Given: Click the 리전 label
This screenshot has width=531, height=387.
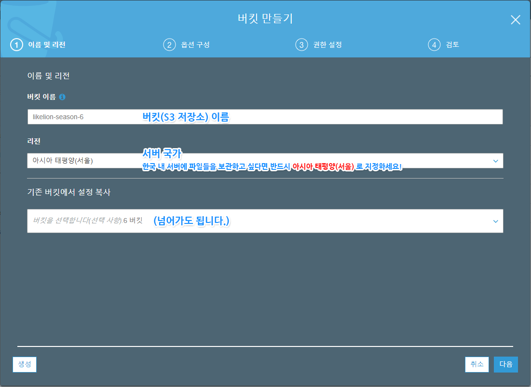Looking at the screenshot, I should pos(34,141).
